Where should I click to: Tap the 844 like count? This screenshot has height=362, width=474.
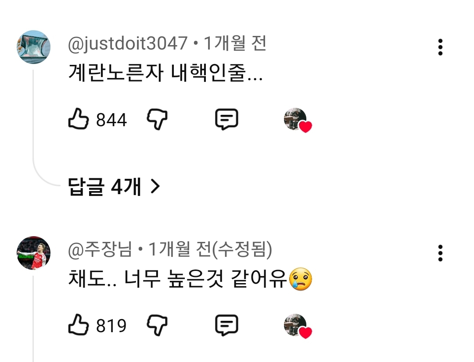point(111,120)
